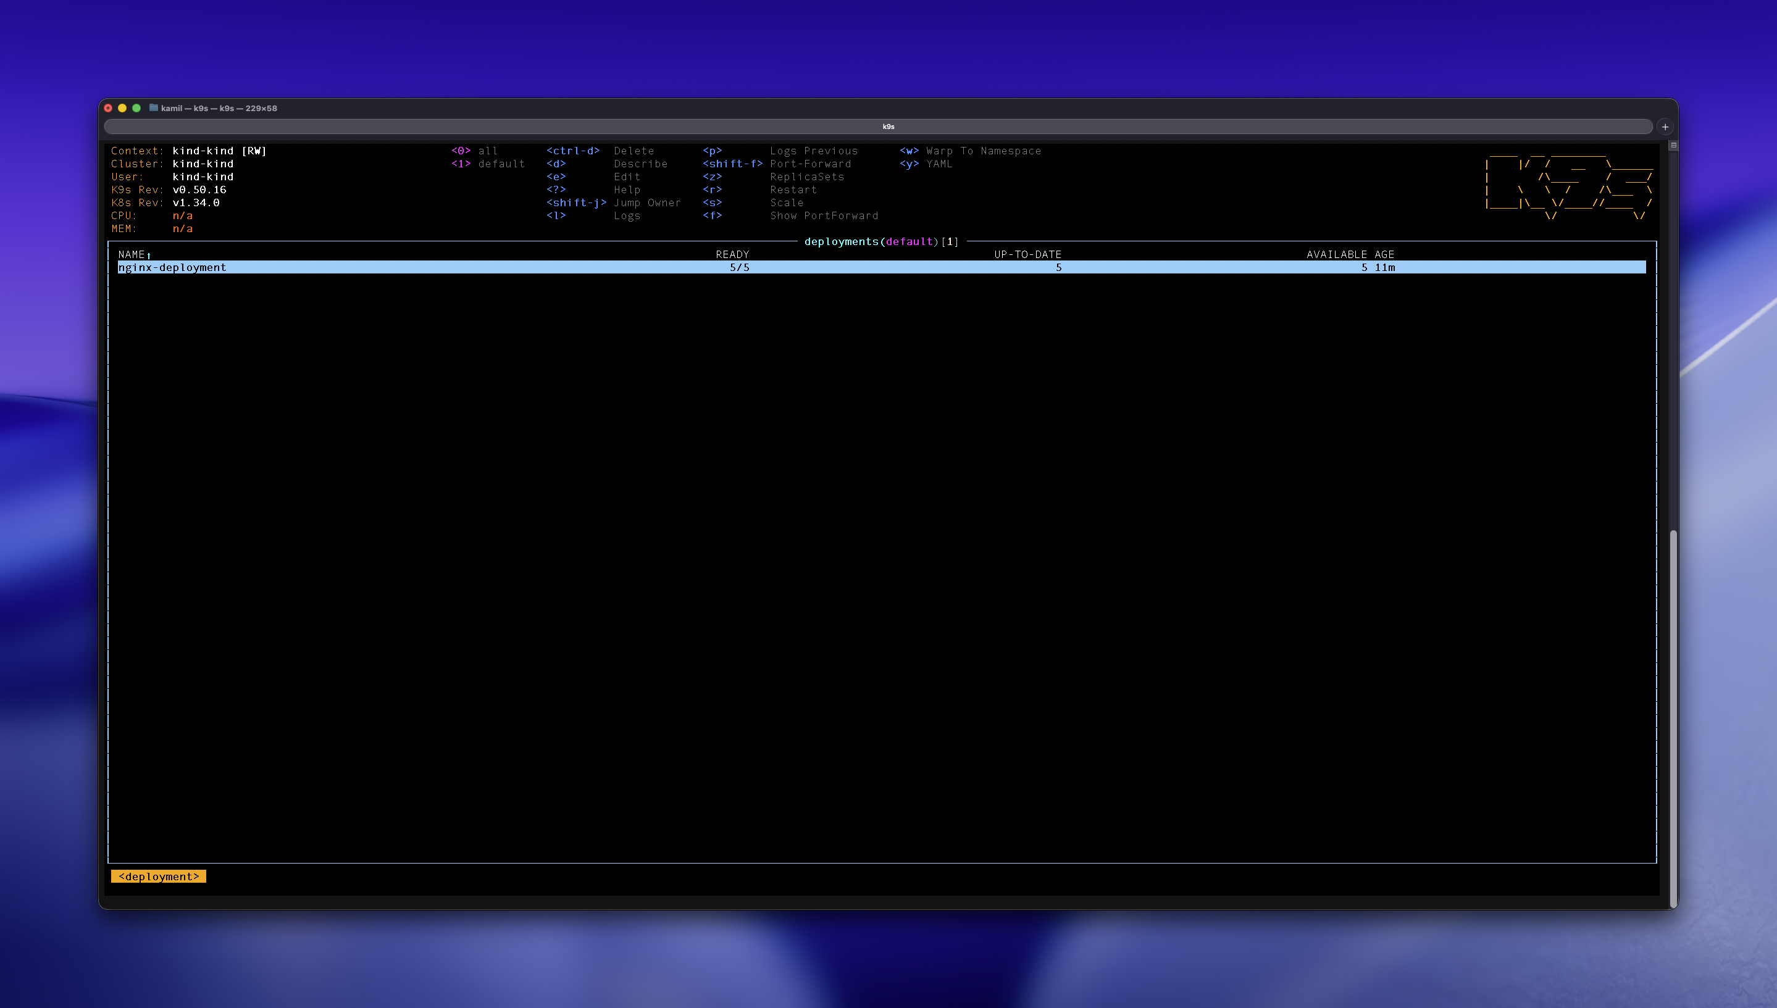This screenshot has width=1777, height=1008.
Task: Click the CPU n/a value
Action: pyautogui.click(x=182, y=216)
